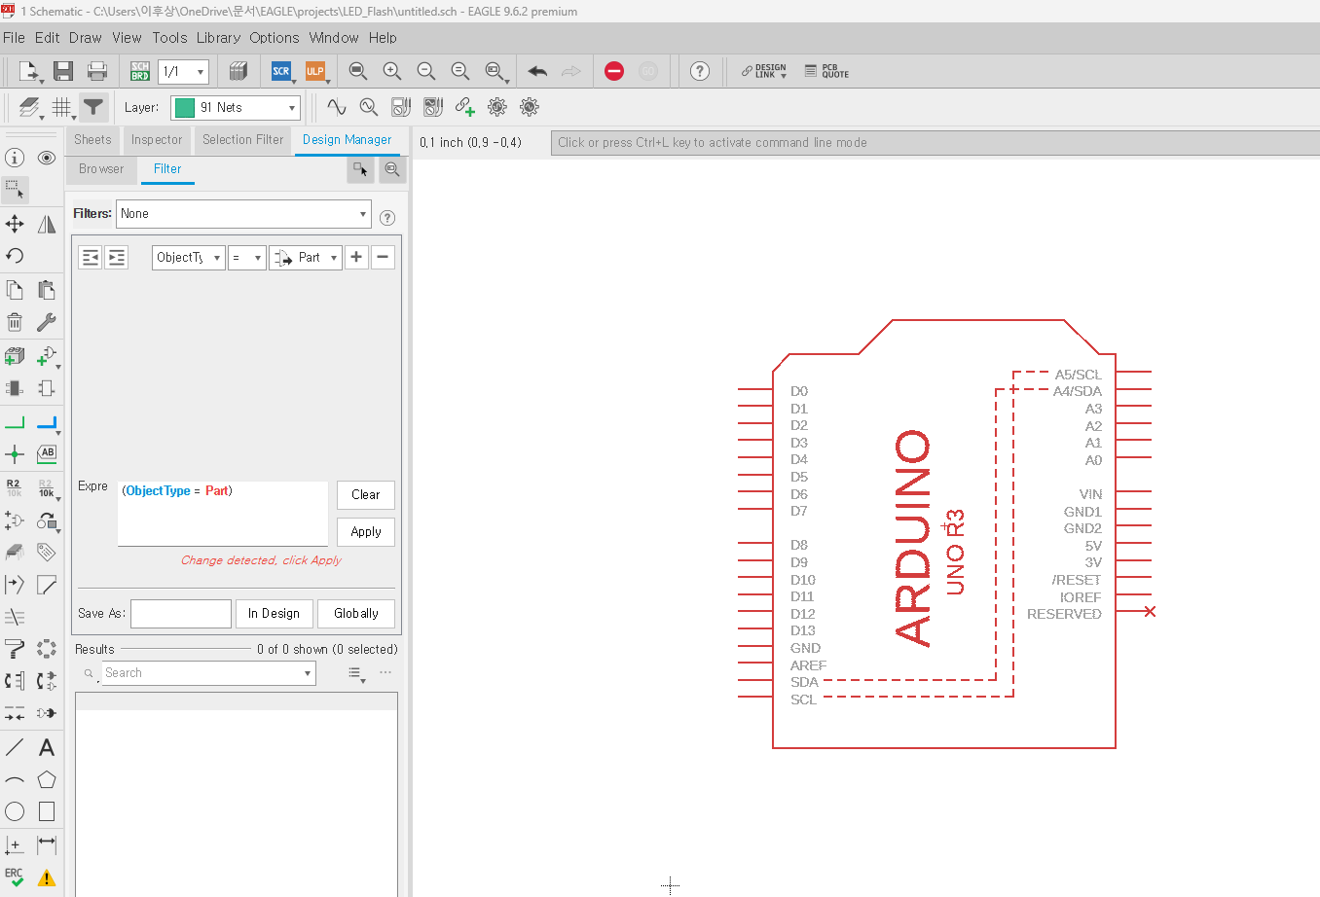Select the Delete trash tool
The image size is (1320, 897).
pos(15,322)
